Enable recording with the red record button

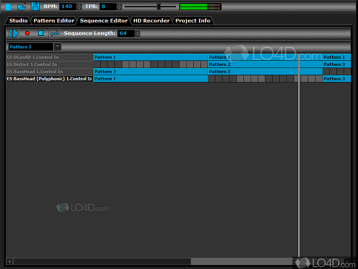(x=27, y=33)
